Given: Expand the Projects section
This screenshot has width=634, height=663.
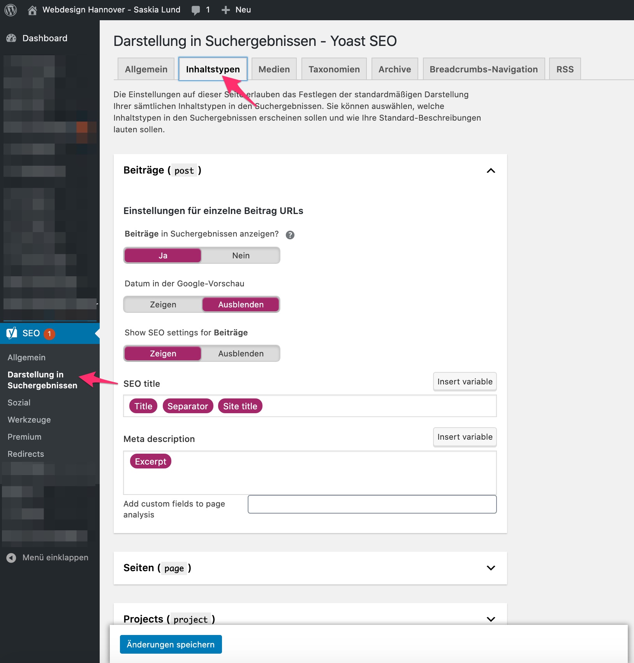Looking at the screenshot, I should [x=491, y=619].
